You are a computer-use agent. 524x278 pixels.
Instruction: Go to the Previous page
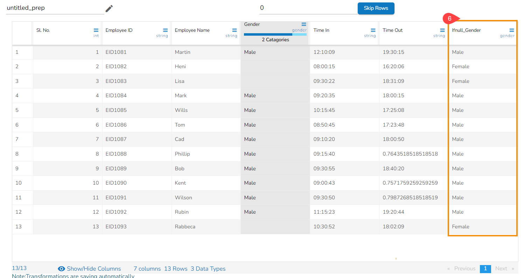pyautogui.click(x=464, y=269)
